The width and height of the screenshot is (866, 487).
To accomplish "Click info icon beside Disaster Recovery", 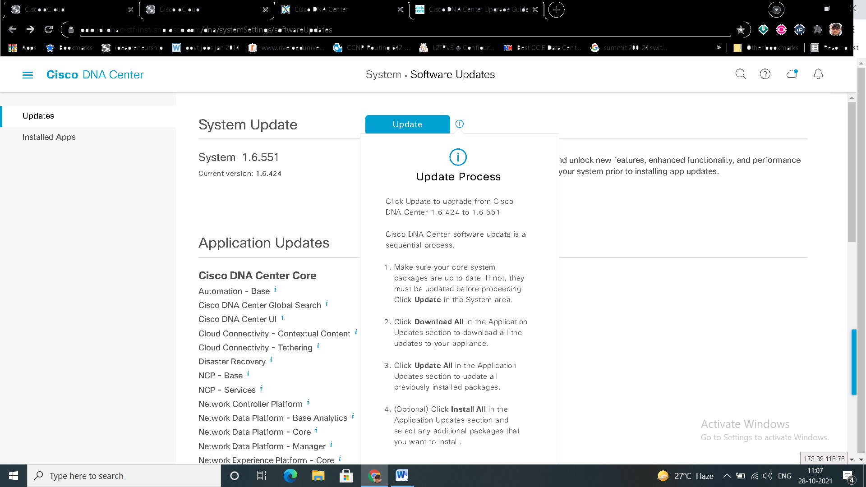I will [271, 360].
